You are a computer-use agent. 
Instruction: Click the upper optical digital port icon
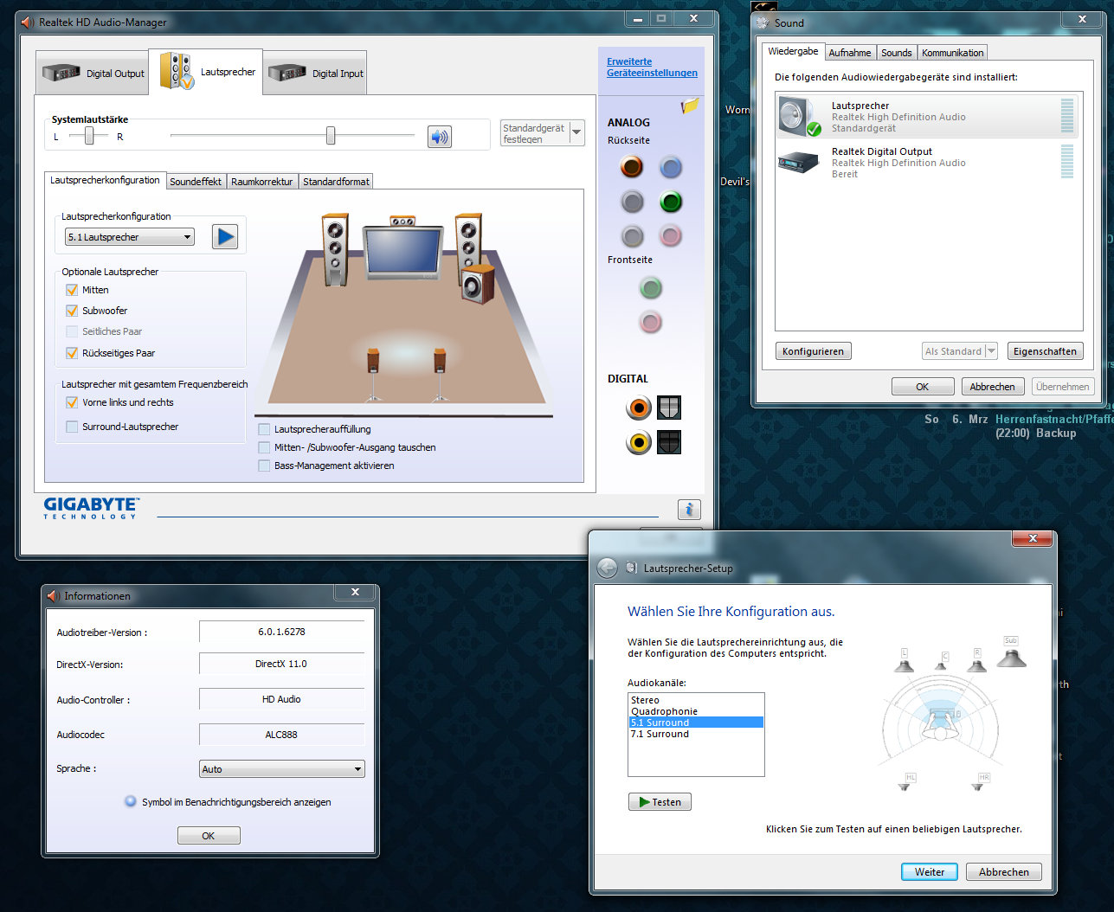click(669, 408)
